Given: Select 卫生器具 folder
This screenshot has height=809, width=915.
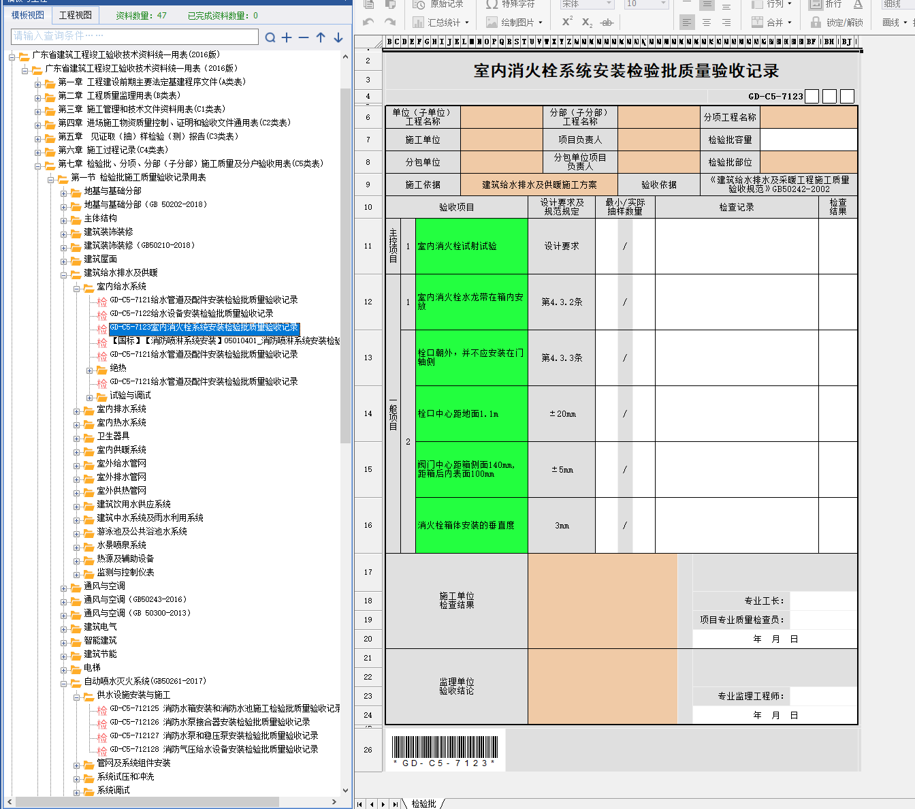Looking at the screenshot, I should (x=112, y=436).
